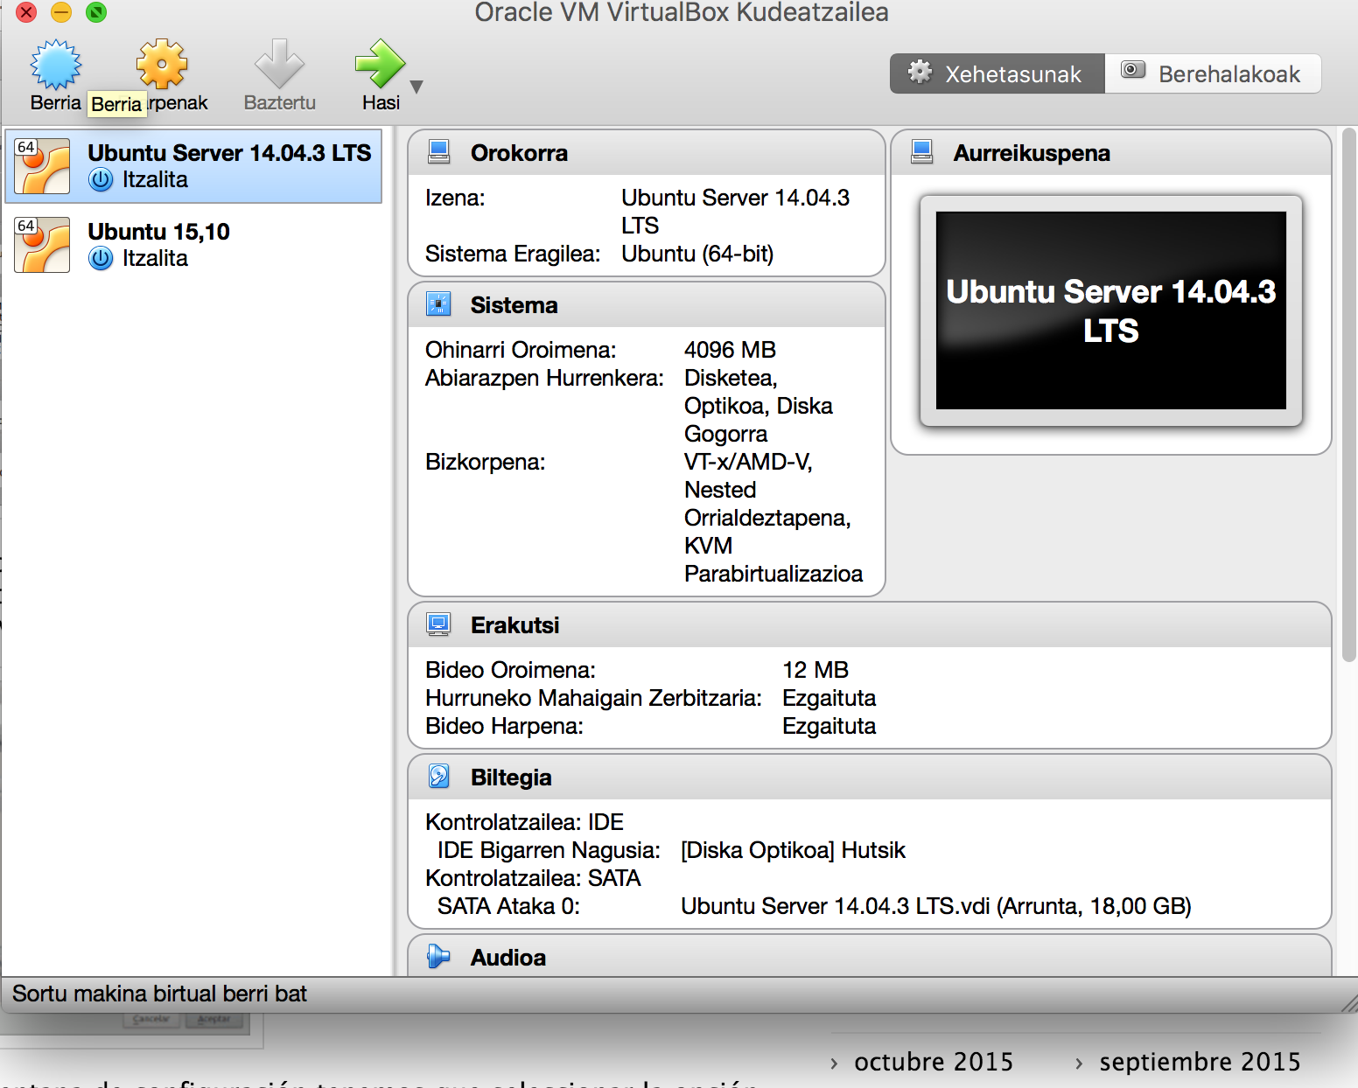Open the Biltegia section header link
This screenshot has width=1358, height=1088.
coord(511,778)
